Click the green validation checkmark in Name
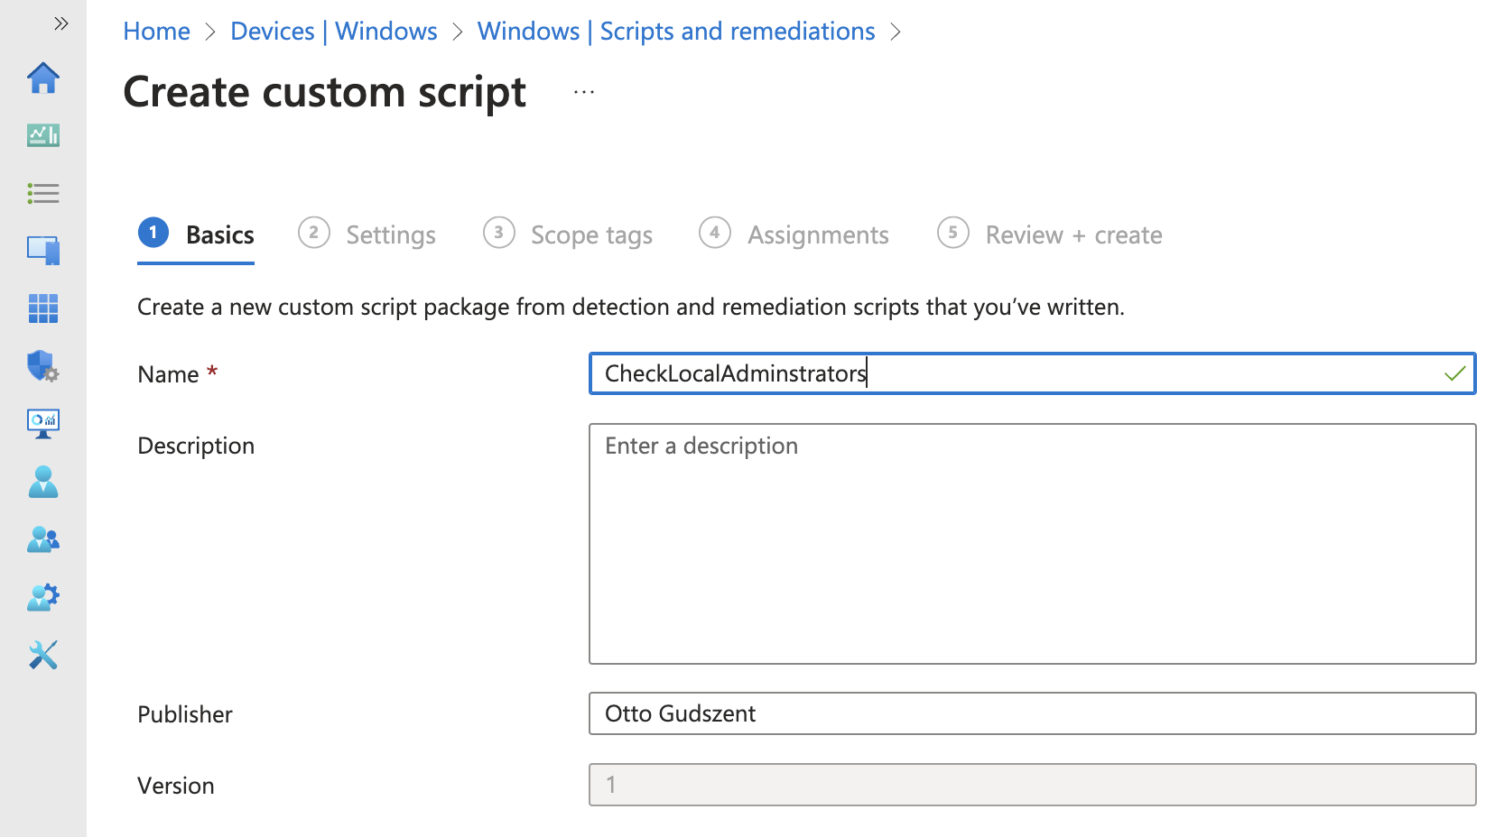 (1454, 373)
